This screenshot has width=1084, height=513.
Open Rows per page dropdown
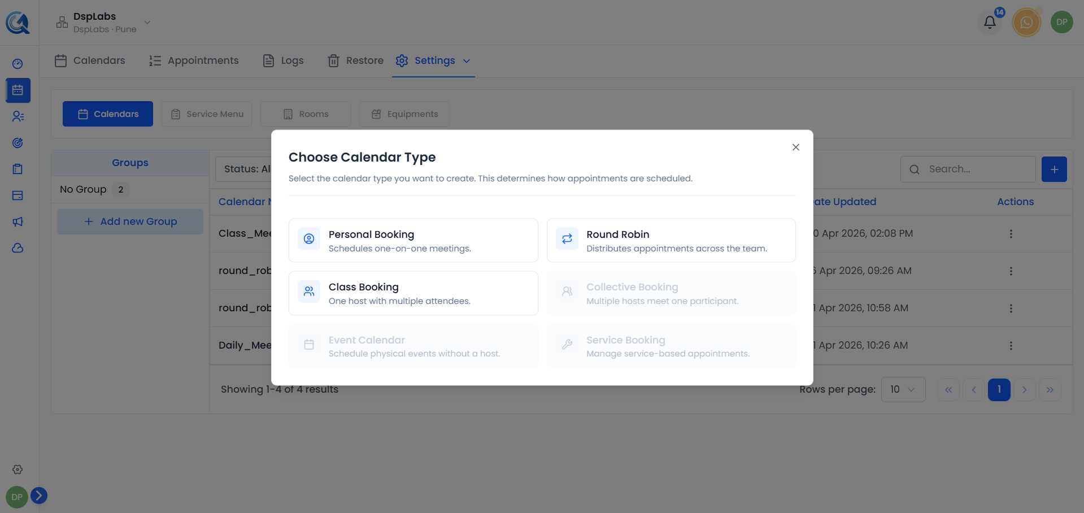click(903, 390)
